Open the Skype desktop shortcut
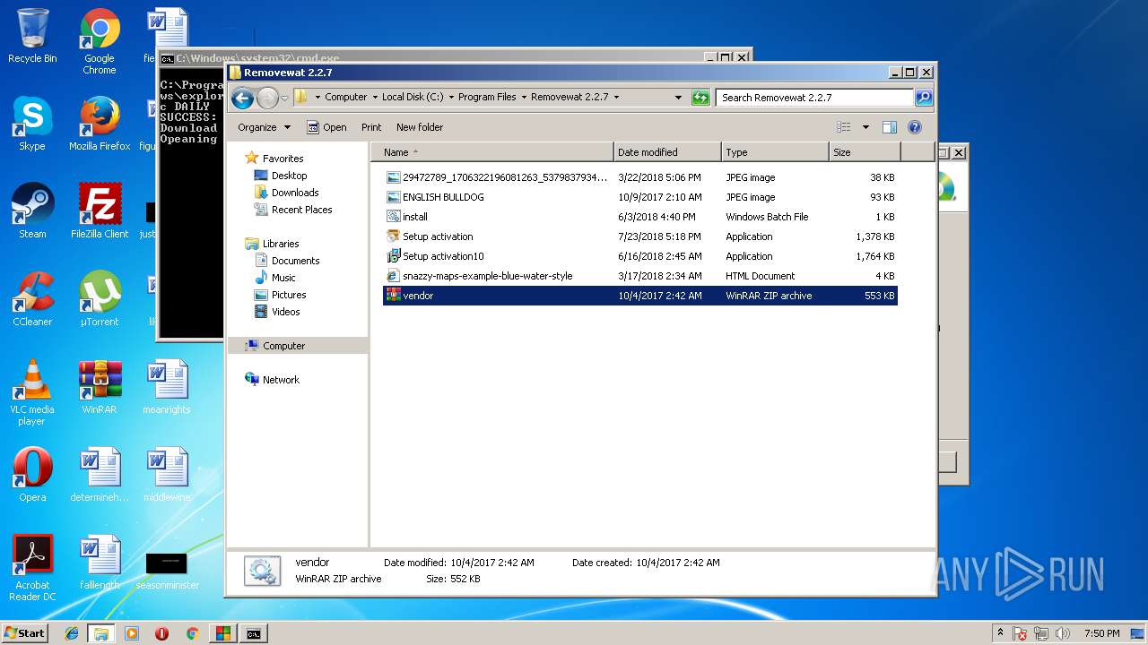The height and width of the screenshot is (645, 1148). coord(32,125)
